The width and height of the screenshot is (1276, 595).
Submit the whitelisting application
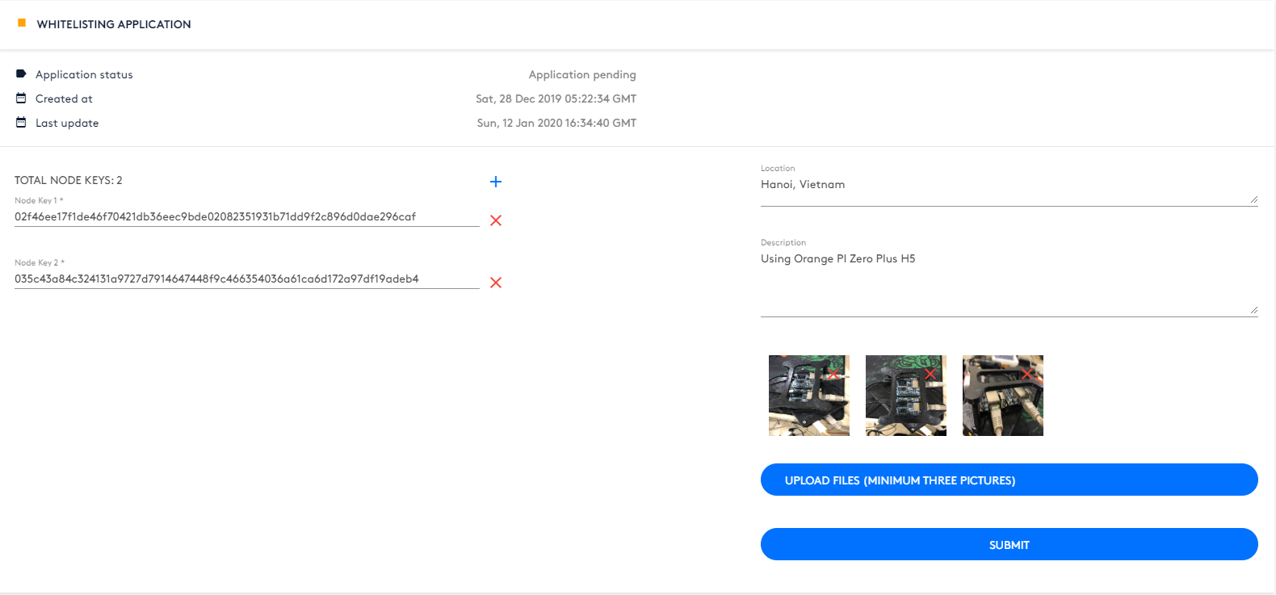(1009, 544)
